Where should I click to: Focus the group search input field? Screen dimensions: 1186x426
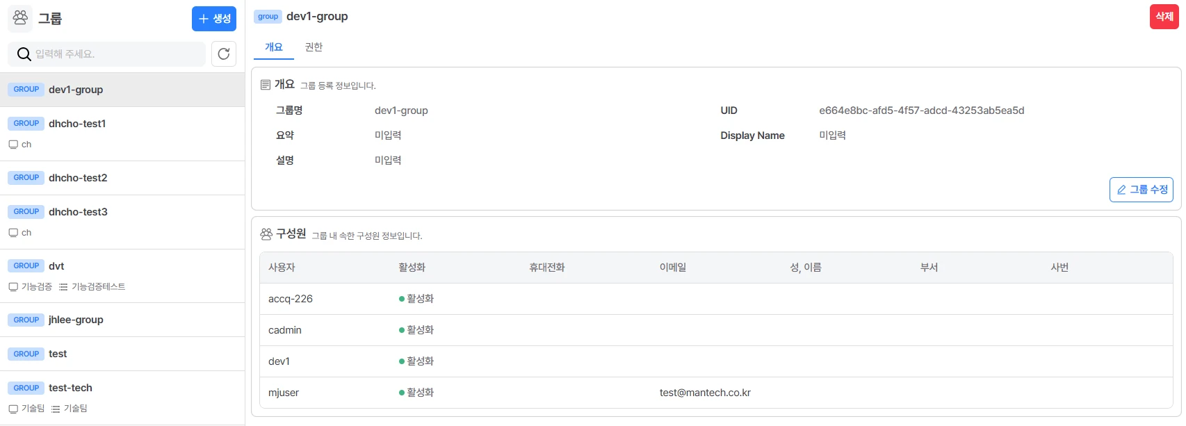(107, 54)
